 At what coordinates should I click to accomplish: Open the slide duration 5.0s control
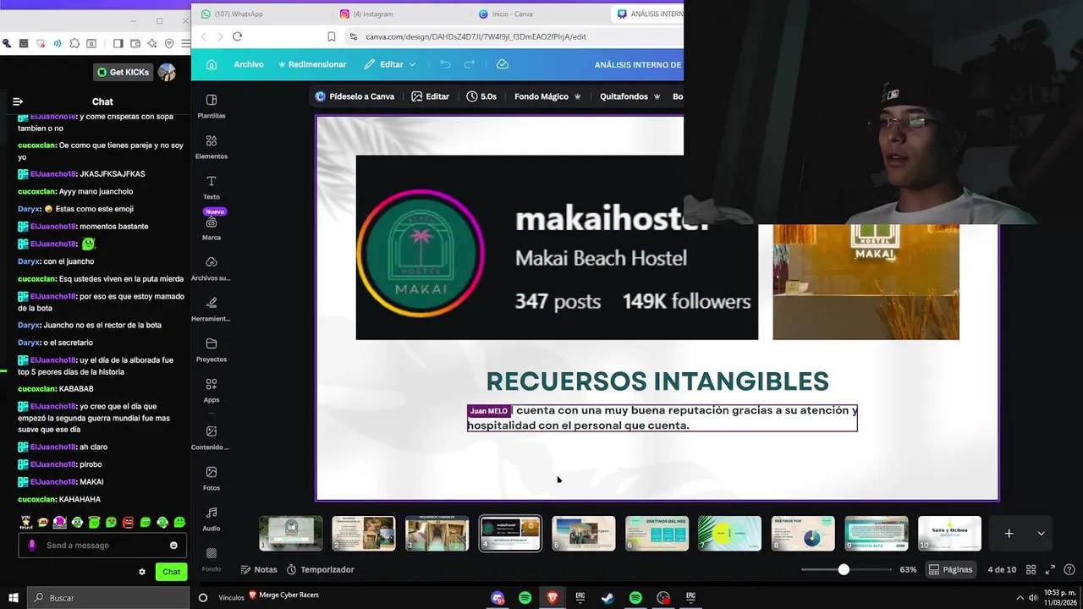click(x=481, y=96)
